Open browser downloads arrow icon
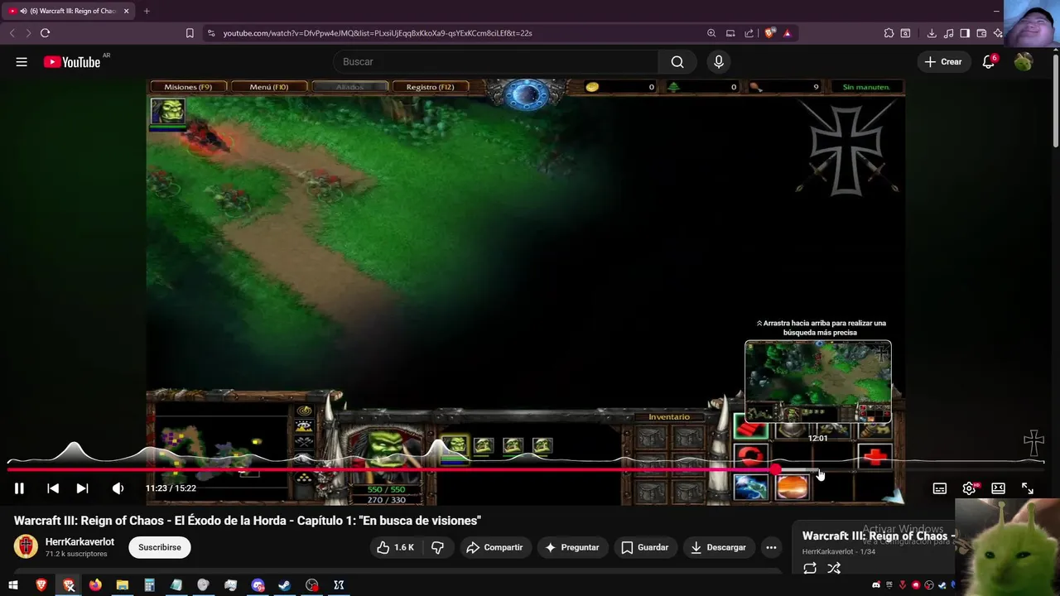 (x=932, y=33)
